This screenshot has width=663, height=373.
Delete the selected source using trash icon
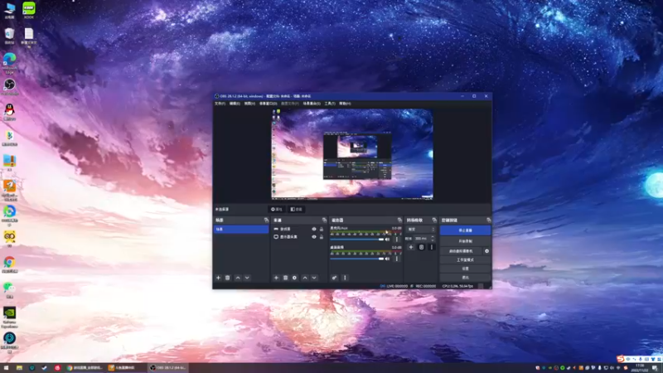coord(285,278)
